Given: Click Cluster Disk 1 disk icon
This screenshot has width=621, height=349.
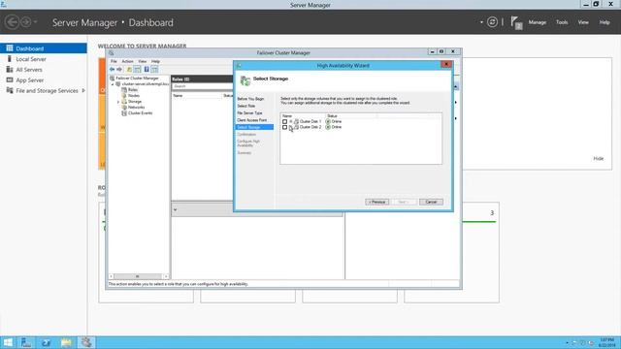Looking at the screenshot, I should [x=296, y=121].
